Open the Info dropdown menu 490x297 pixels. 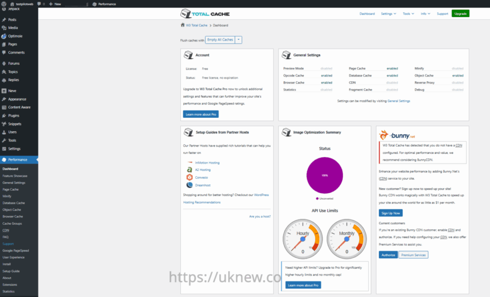pyautogui.click(x=425, y=14)
